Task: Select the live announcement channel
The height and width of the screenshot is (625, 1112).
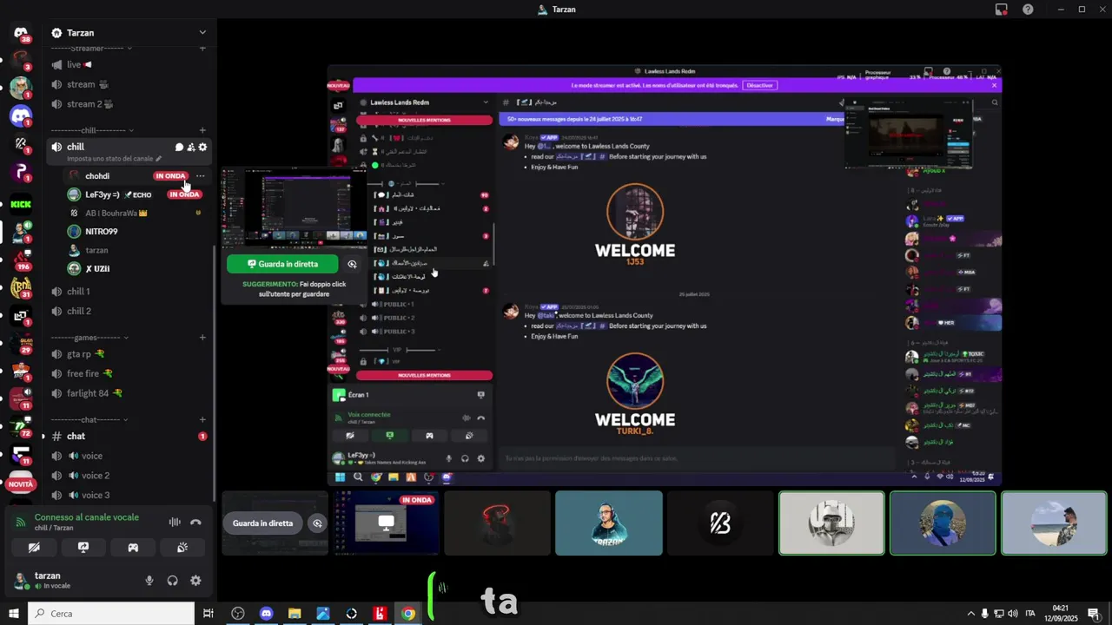Action: click(129, 64)
